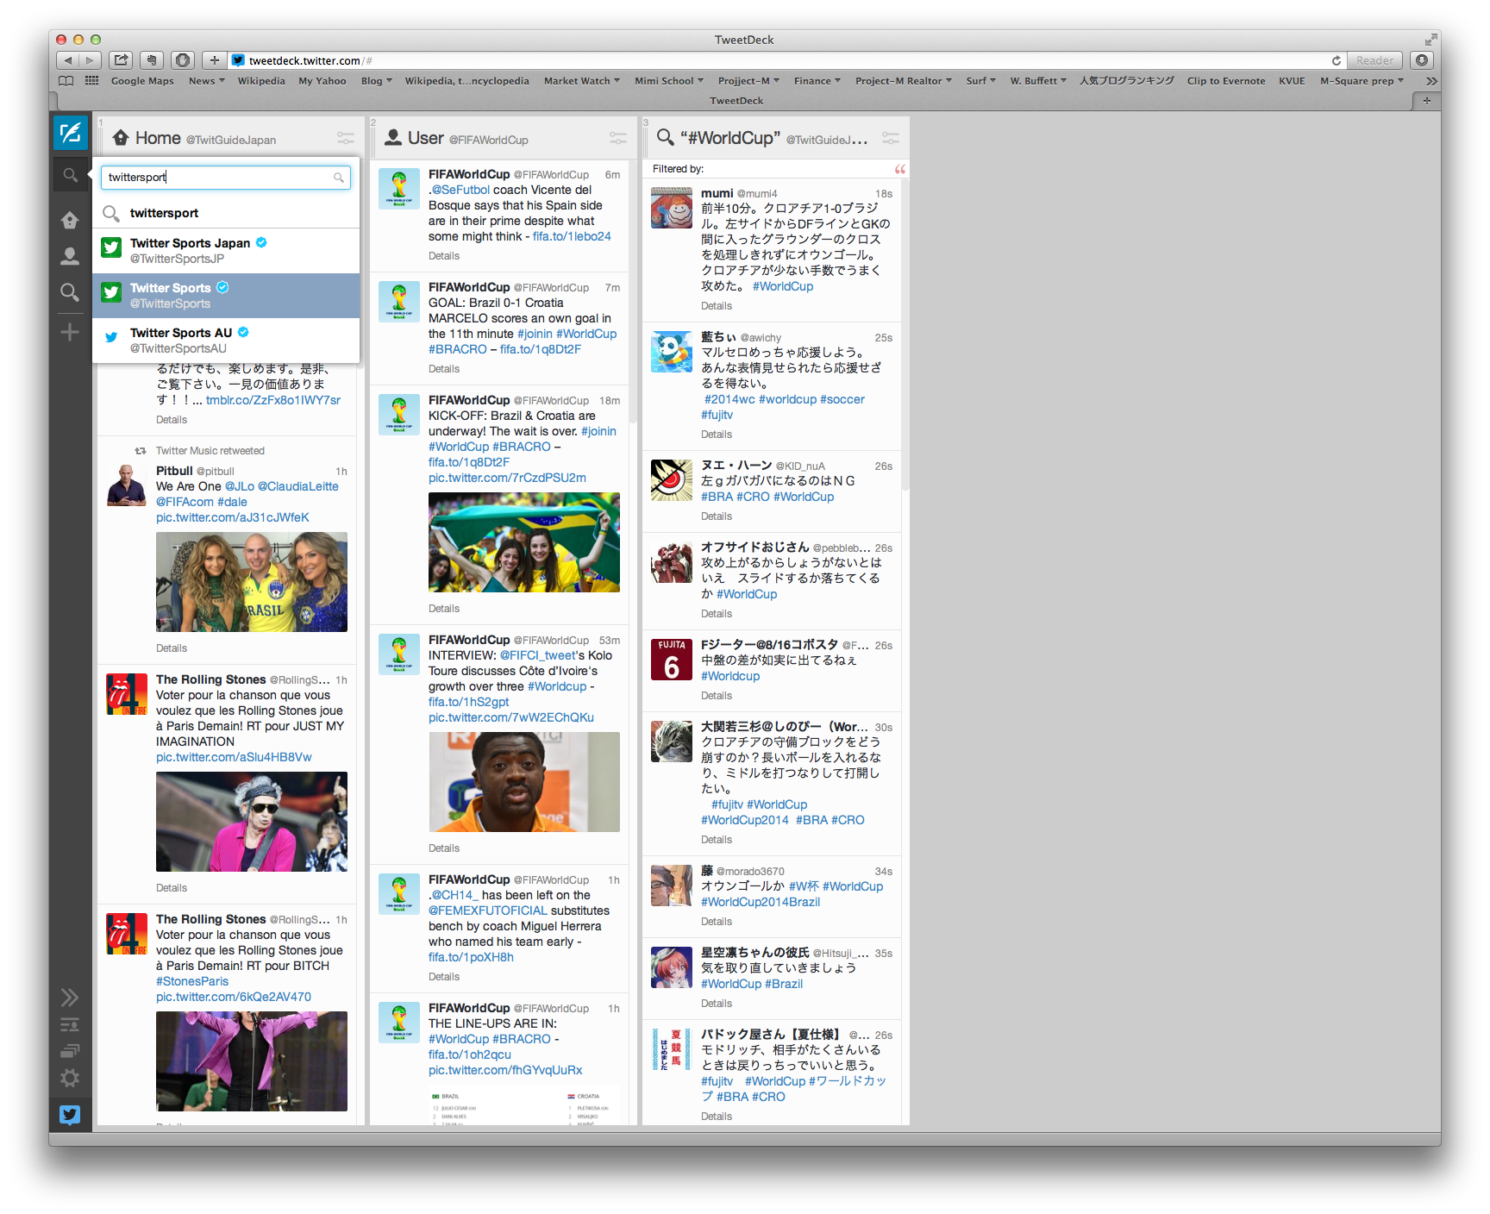
Task: Click the compose new tweet icon
Action: [70, 133]
